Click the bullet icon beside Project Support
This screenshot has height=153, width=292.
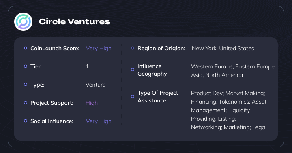(x=26, y=103)
